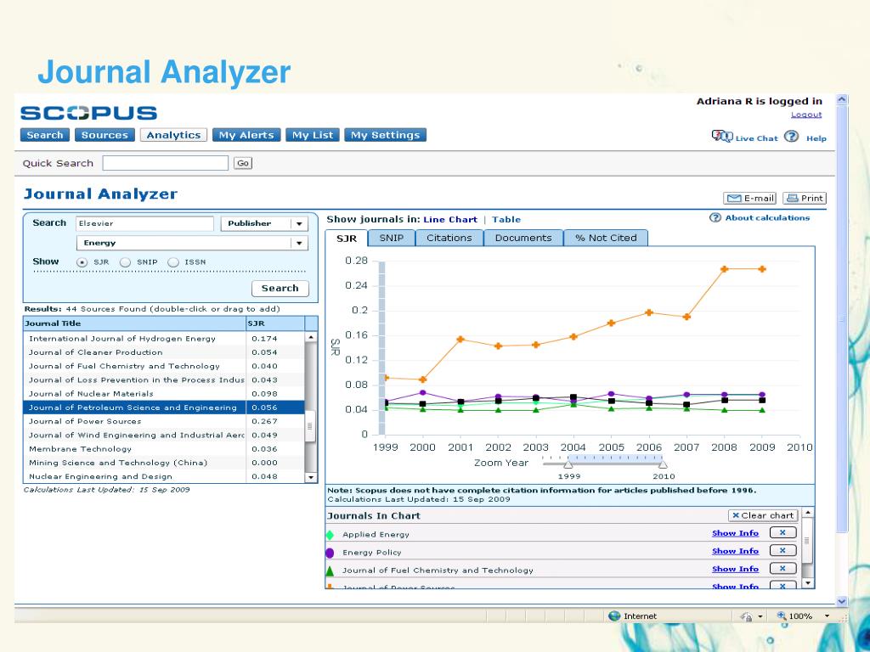Image resolution: width=870 pixels, height=652 pixels.
Task: Click the Go quick search button
Action: coord(242,163)
